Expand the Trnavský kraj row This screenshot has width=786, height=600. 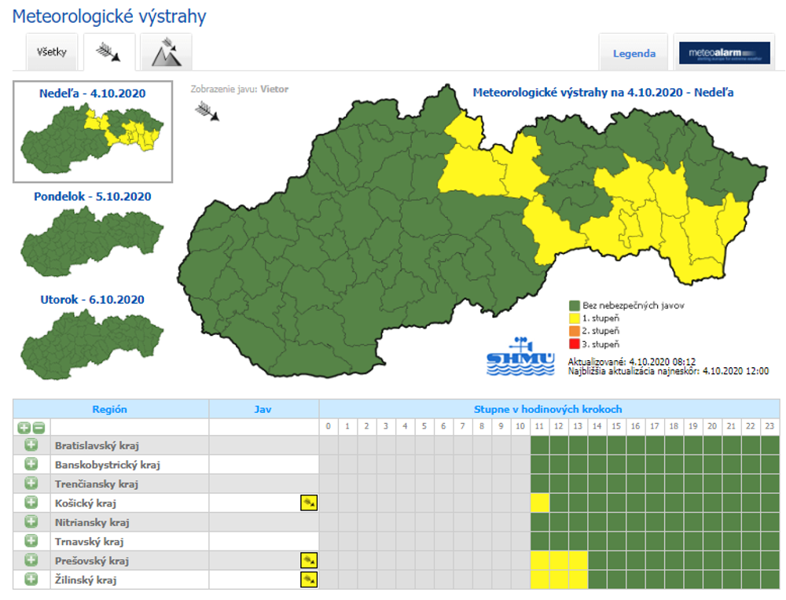31,541
